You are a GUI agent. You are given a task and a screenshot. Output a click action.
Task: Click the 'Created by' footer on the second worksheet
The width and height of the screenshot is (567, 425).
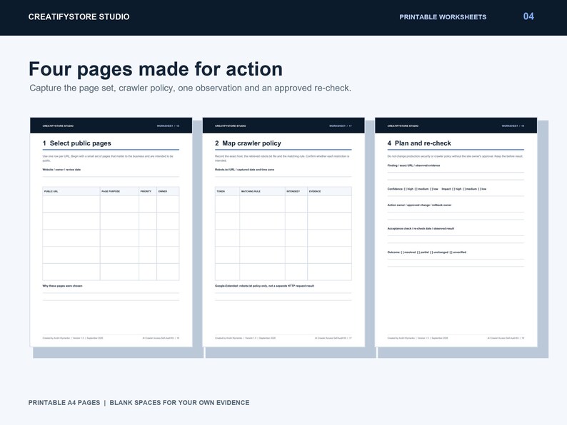(245, 338)
